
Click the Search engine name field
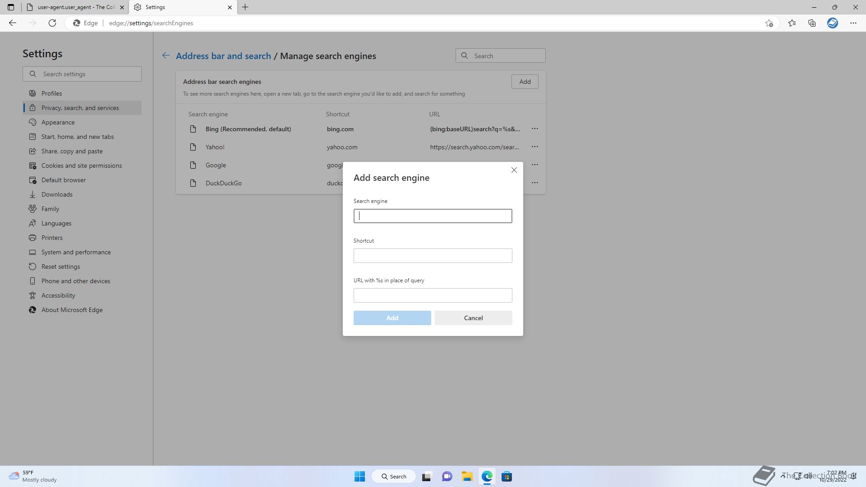pyautogui.click(x=433, y=216)
